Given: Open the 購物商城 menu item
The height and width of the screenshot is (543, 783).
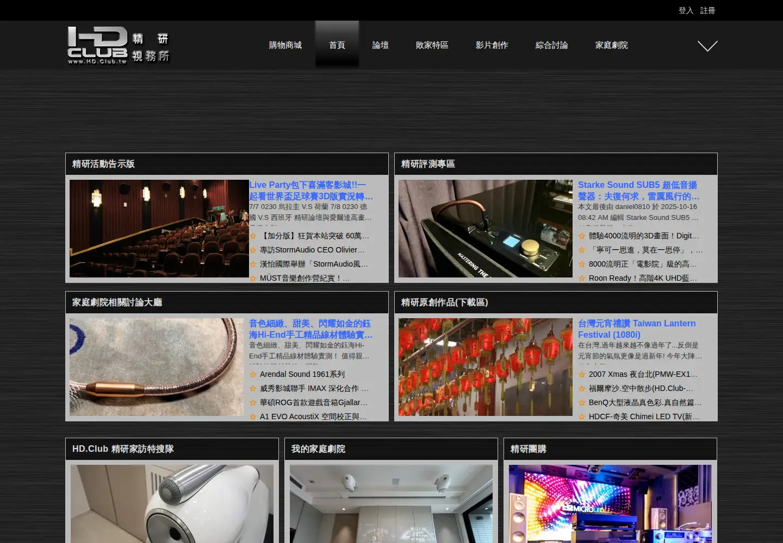Looking at the screenshot, I should [x=285, y=45].
